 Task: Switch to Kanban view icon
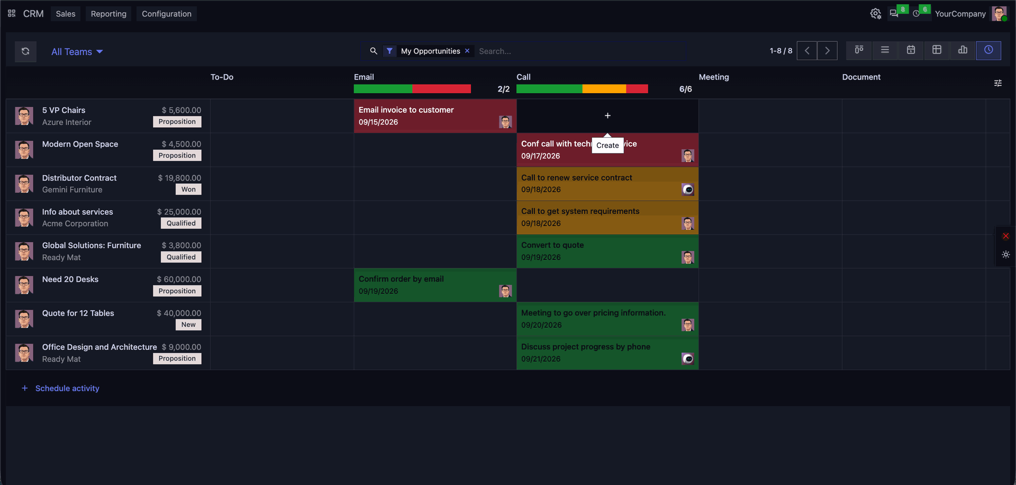pyautogui.click(x=859, y=50)
